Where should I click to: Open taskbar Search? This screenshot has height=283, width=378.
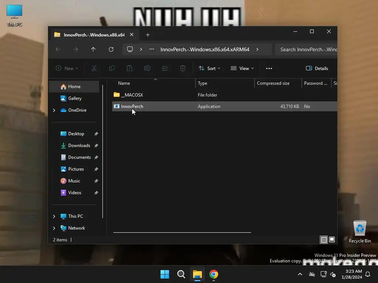pyautogui.click(x=181, y=274)
